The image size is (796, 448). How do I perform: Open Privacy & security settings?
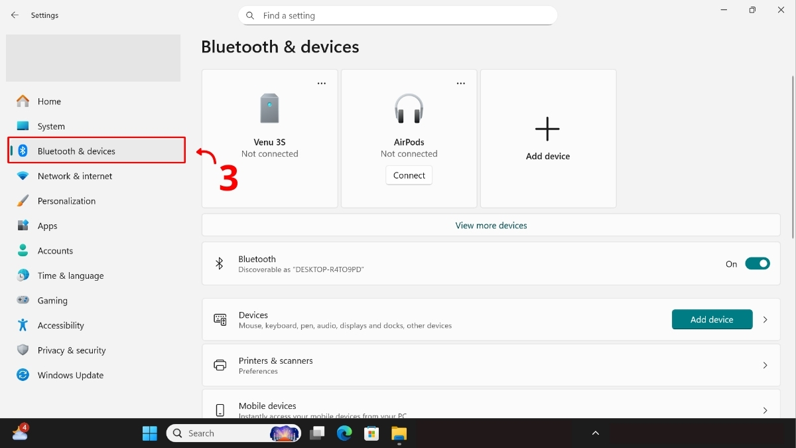click(72, 350)
